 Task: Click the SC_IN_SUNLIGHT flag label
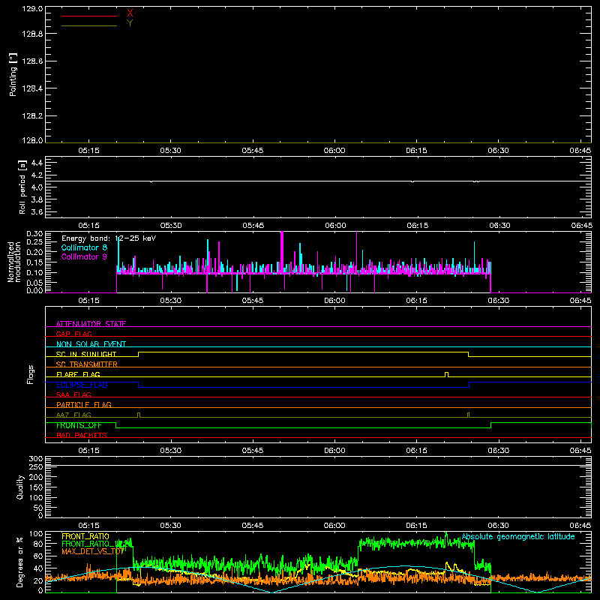pyautogui.click(x=86, y=354)
